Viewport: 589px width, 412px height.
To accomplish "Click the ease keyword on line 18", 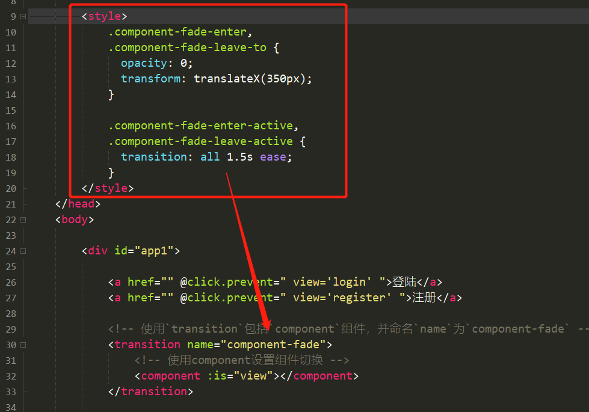I will point(273,157).
